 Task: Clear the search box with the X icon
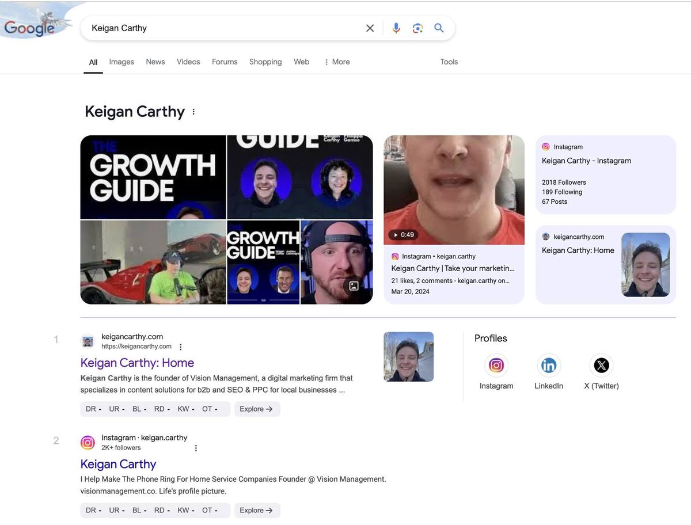[x=370, y=28]
